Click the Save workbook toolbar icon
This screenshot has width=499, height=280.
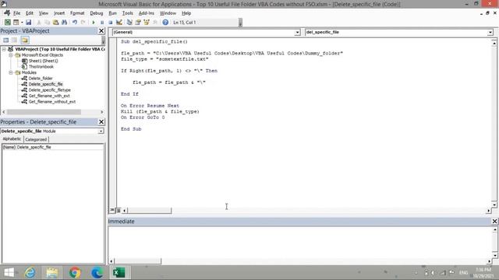(28, 23)
